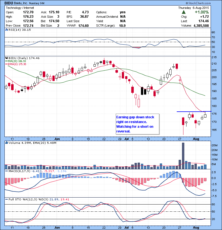Click the MACD -7.5 axis label
The height and width of the screenshot is (230, 222).
[x=214, y=196]
